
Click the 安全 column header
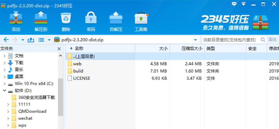pos(256,48)
